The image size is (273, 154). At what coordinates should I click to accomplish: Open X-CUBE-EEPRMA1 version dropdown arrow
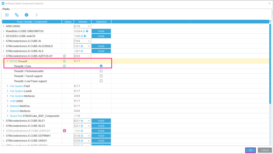coord(89,136)
